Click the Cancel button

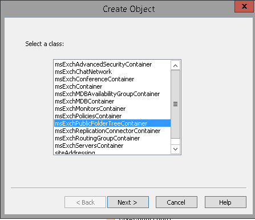(176, 202)
